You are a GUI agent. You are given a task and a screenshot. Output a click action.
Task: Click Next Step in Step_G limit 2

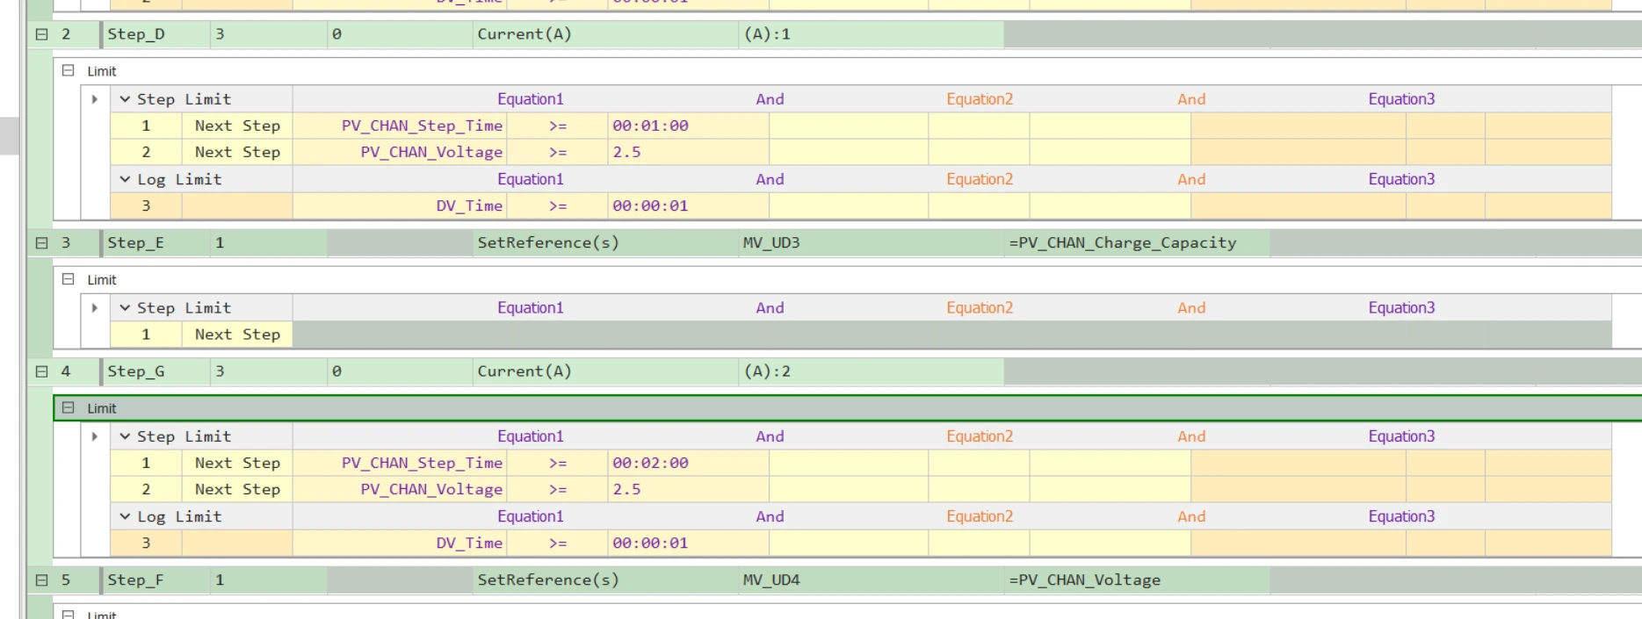pyautogui.click(x=237, y=489)
